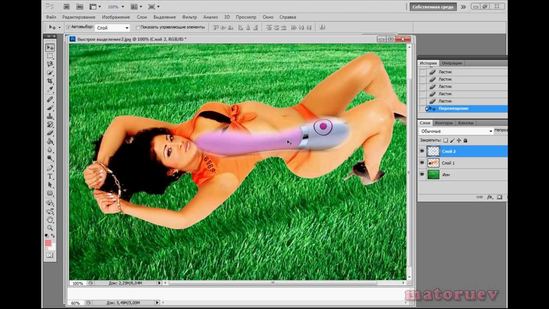
Task: Switch to the Контуры tab
Action: [444, 123]
